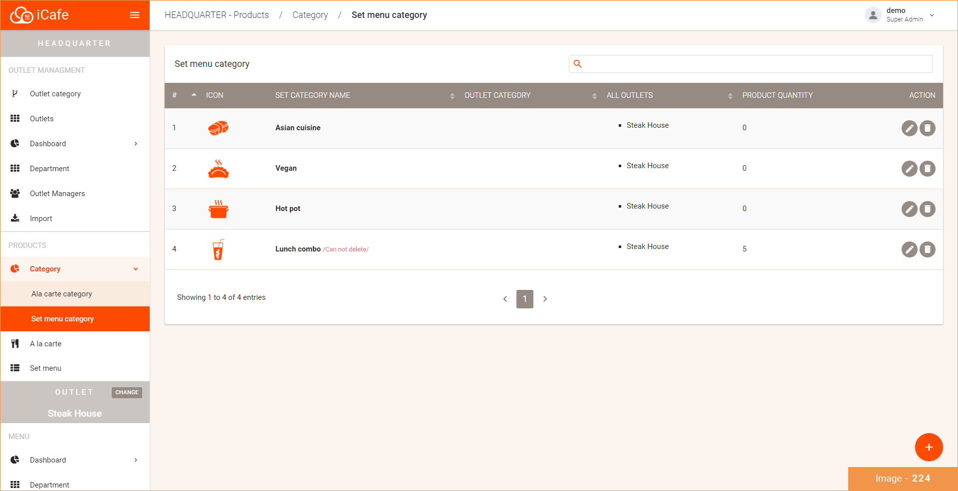Click the Lunch combo category name
The height and width of the screenshot is (491, 958).
click(x=298, y=249)
